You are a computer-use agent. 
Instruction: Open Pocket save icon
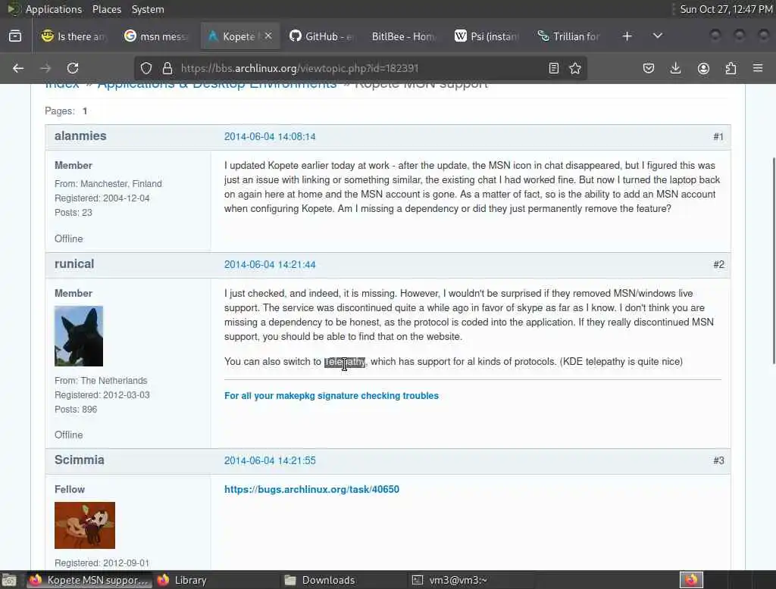tap(649, 68)
